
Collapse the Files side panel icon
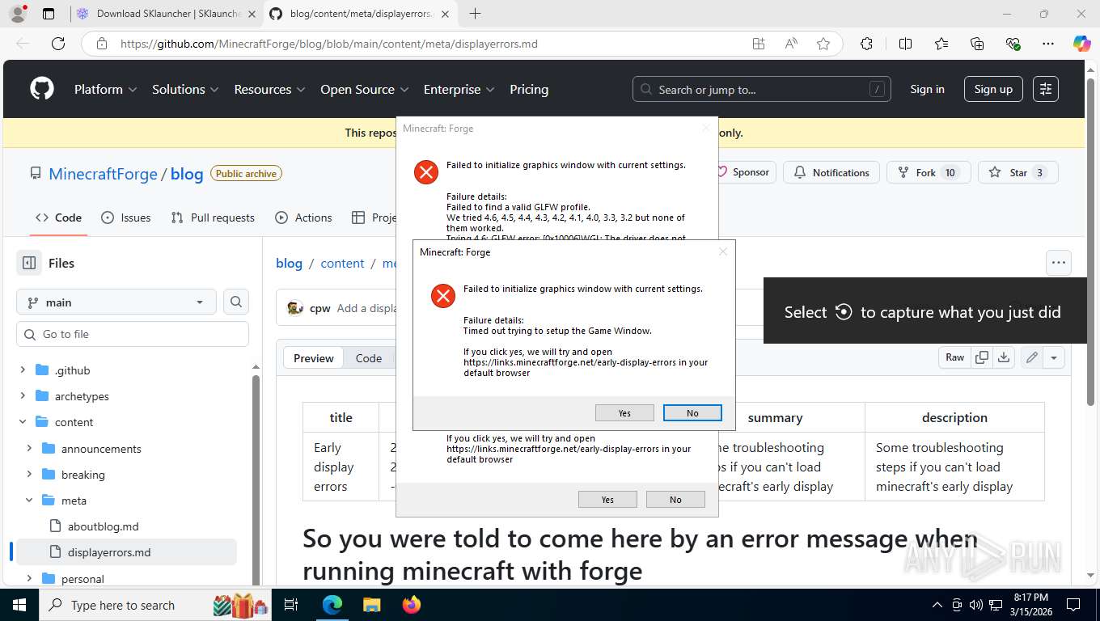pyautogui.click(x=29, y=263)
